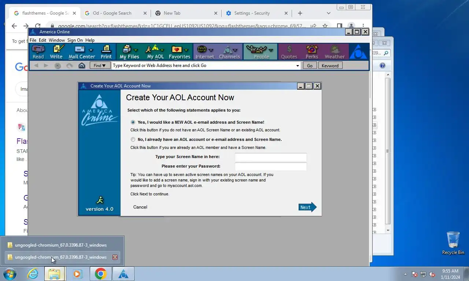Expand the Channels dropdown arrow
Viewport: 469px width, 281px height.
coord(235,50)
